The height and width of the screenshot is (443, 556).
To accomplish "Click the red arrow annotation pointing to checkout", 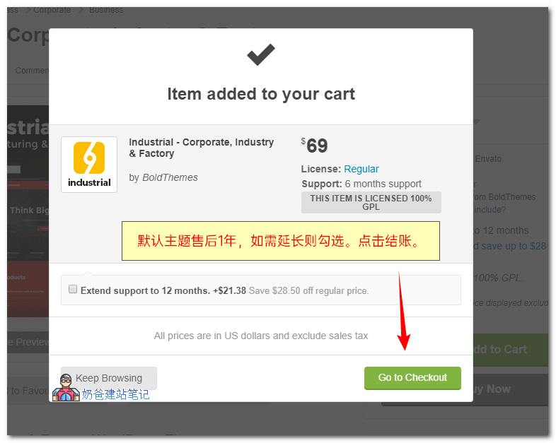I will pyautogui.click(x=402, y=311).
